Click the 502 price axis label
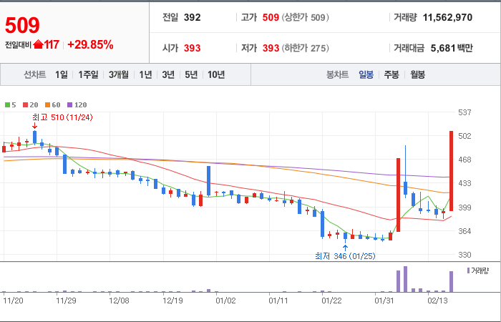This screenshot has height=322, width=501. (x=464, y=136)
